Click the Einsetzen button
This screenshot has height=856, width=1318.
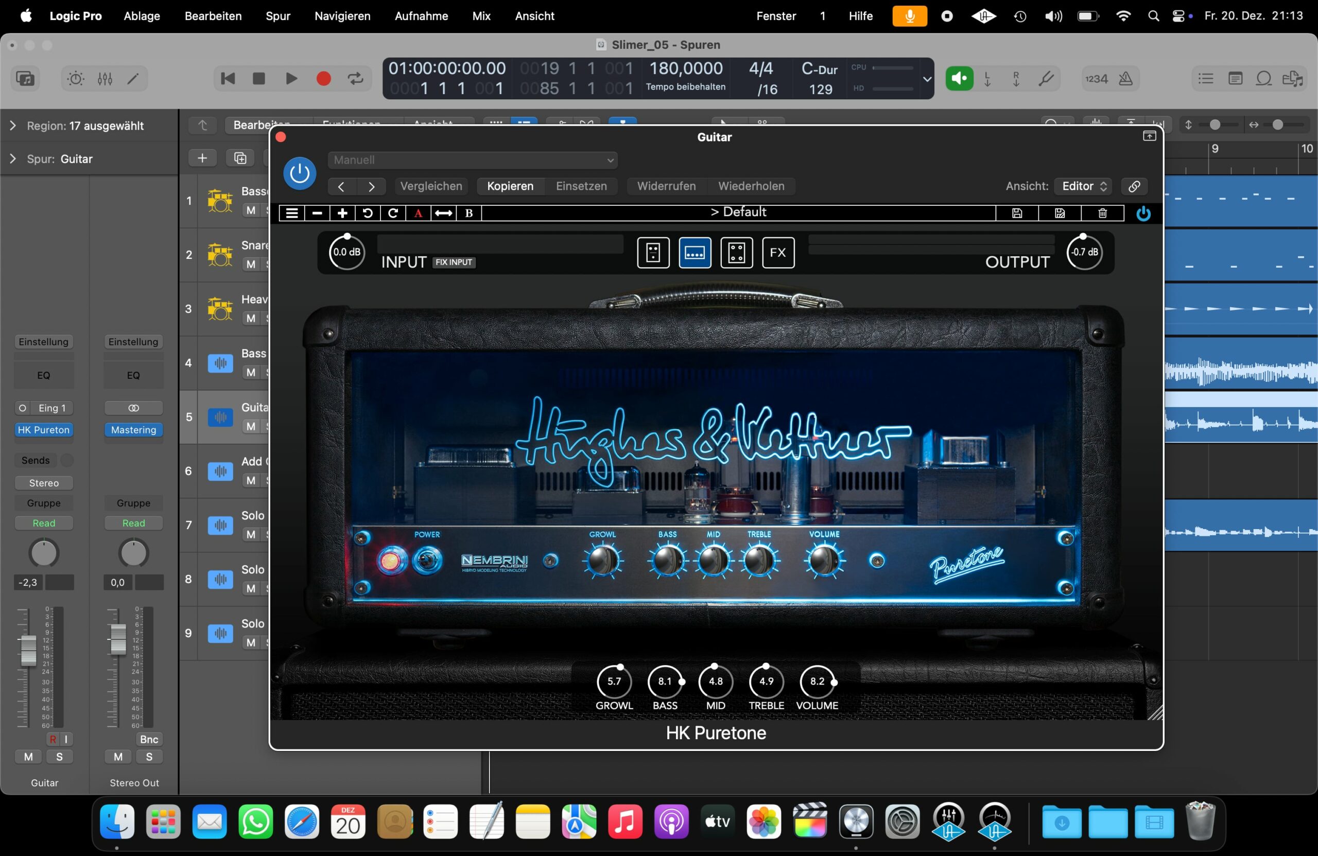[x=581, y=186]
